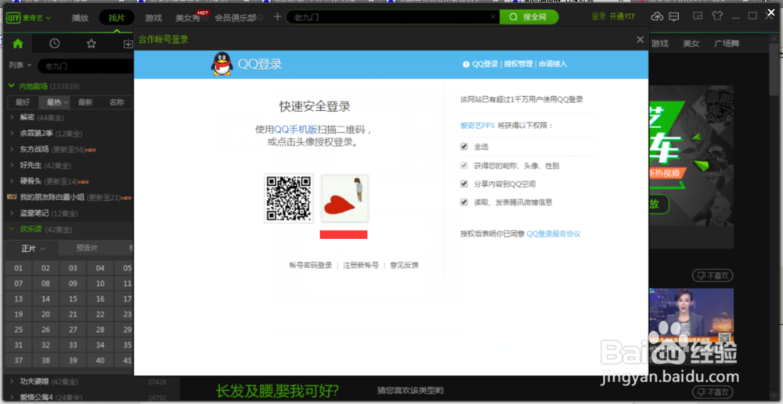Open the 申请接入 link
The image size is (783, 404).
tap(553, 64)
